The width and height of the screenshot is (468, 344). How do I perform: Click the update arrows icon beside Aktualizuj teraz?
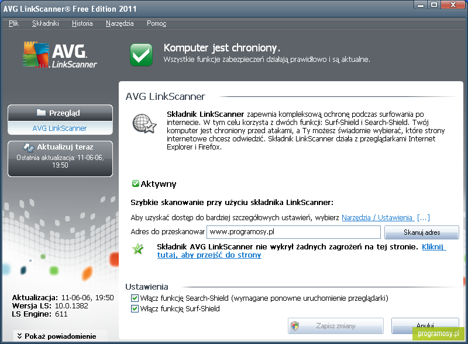[x=28, y=147]
